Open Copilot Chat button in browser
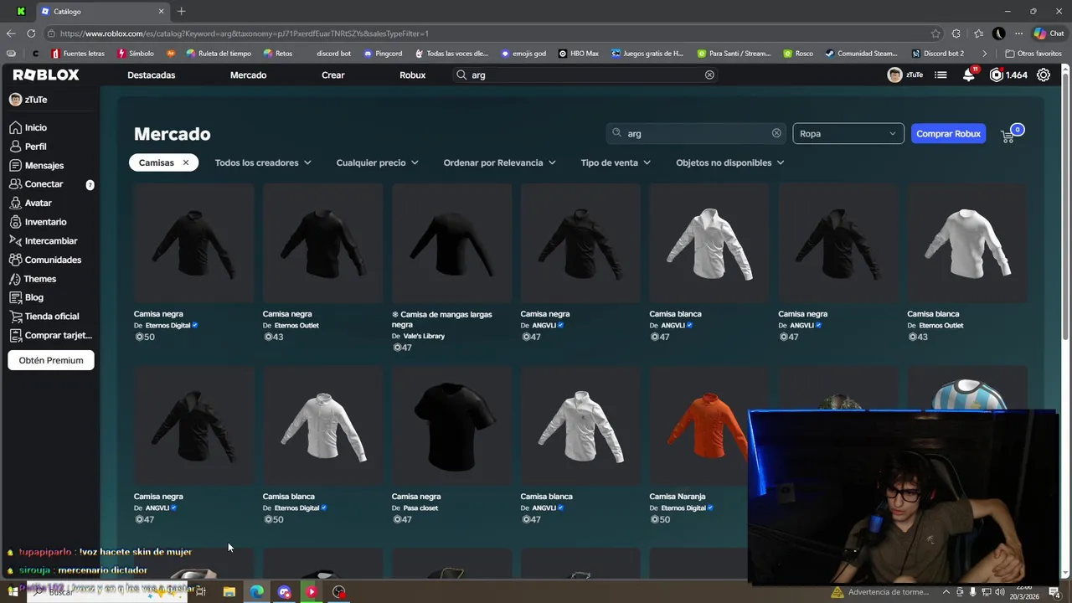This screenshot has height=603, width=1072. pos(1049,33)
